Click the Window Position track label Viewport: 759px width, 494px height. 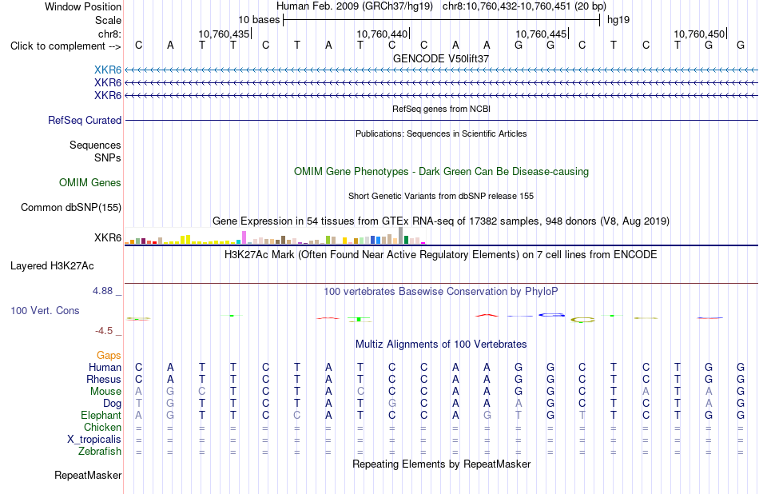point(83,6)
